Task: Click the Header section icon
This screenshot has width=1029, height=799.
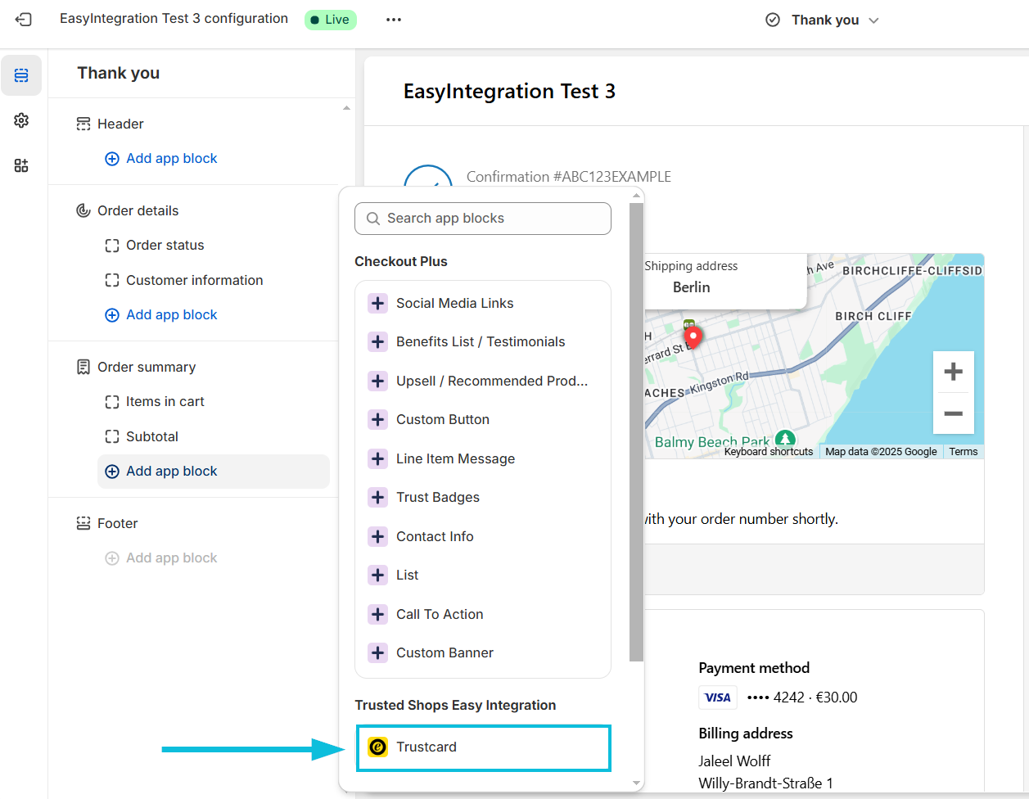Action: coord(83,124)
